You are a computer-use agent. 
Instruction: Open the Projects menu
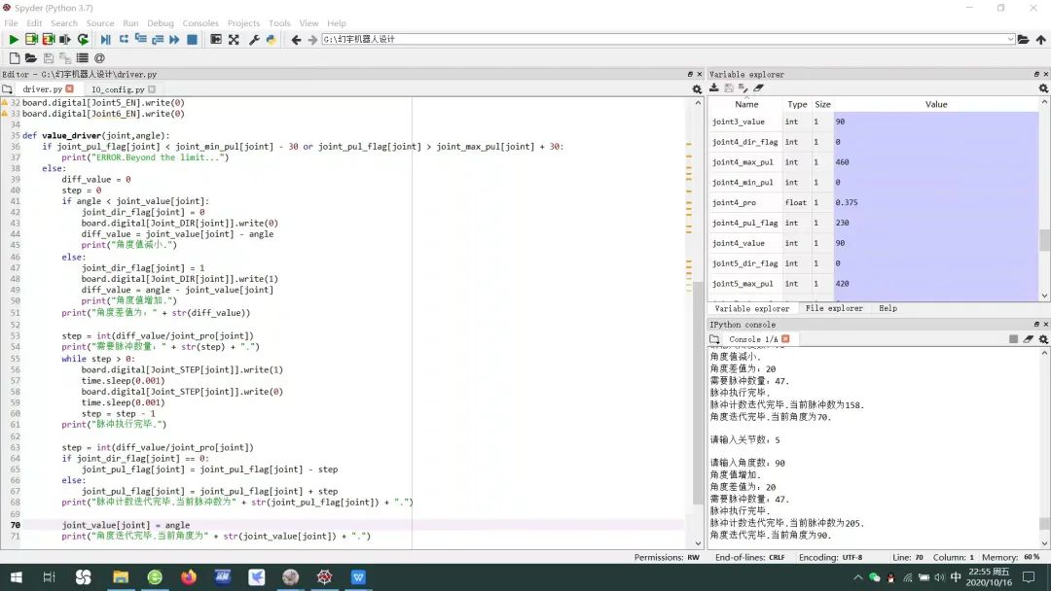click(x=243, y=22)
